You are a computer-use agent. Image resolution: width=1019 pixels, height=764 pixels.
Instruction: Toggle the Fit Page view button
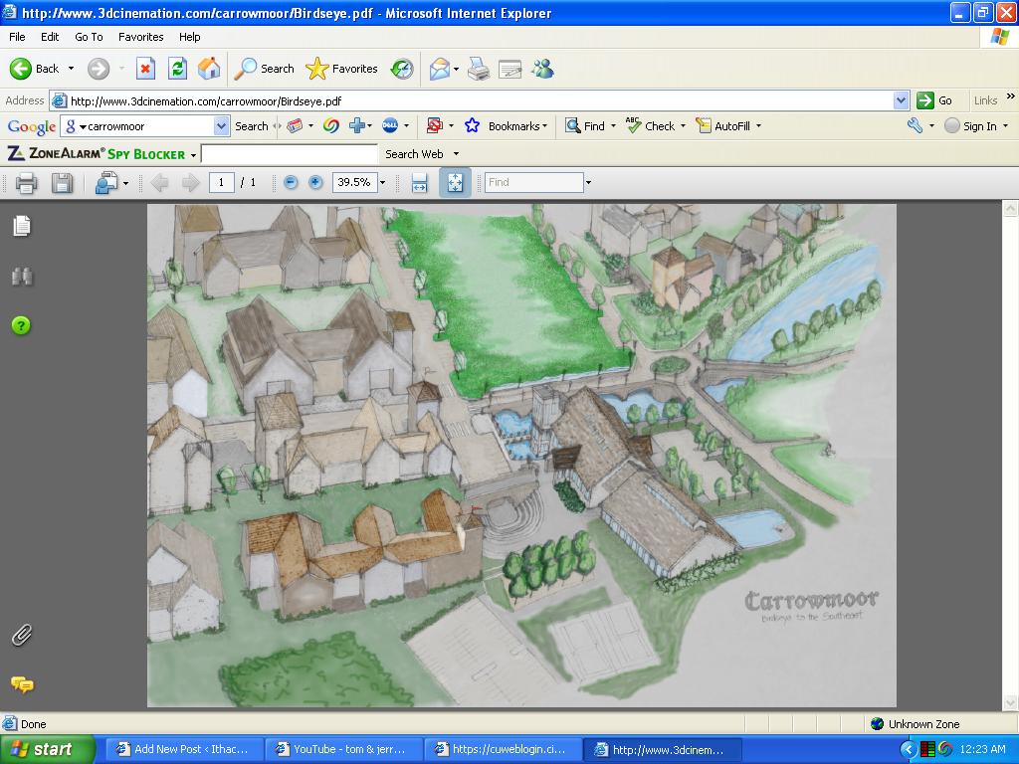pos(455,182)
